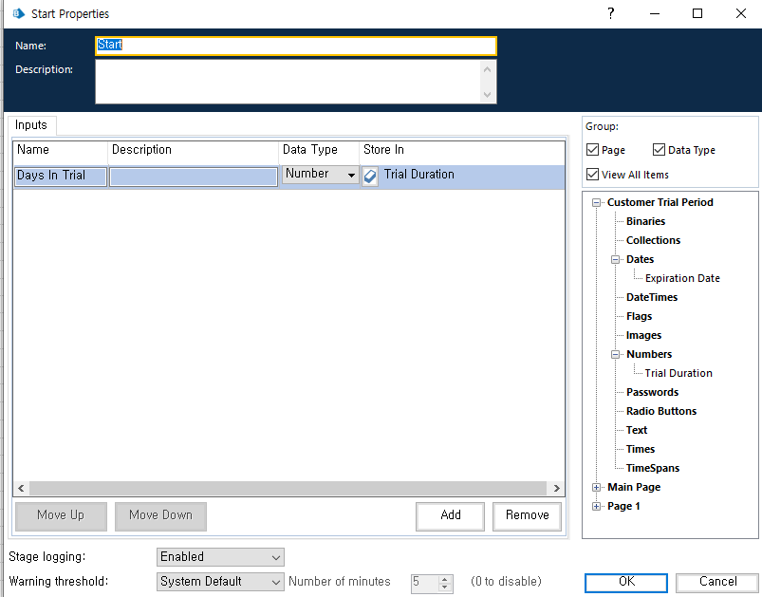Collapse the Dates tree node
Image resolution: width=762 pixels, height=597 pixels.
pyautogui.click(x=615, y=260)
